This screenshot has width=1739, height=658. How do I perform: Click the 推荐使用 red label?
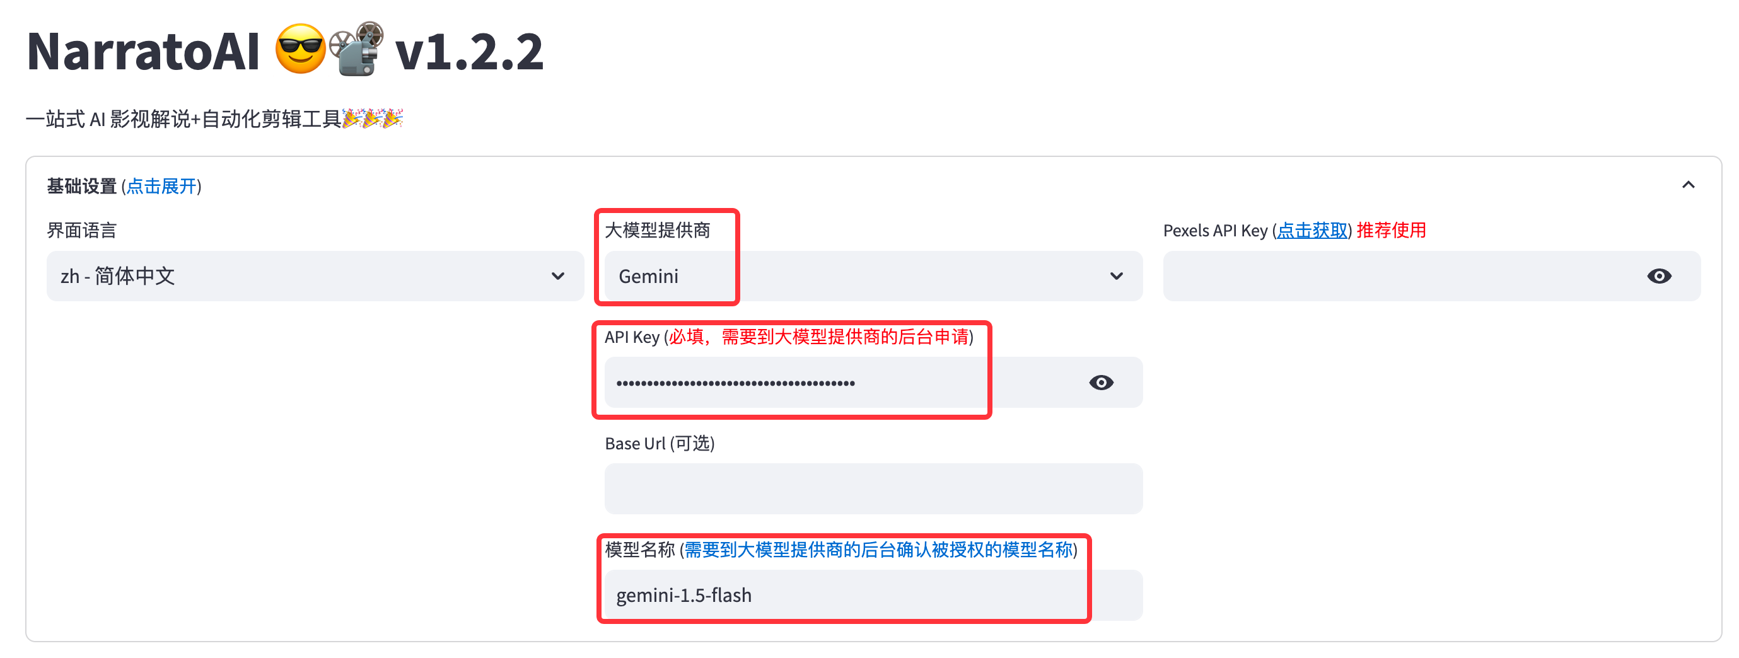pyautogui.click(x=1391, y=231)
